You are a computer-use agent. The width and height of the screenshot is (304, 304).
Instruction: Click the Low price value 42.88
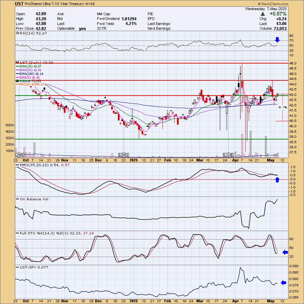point(41,24)
